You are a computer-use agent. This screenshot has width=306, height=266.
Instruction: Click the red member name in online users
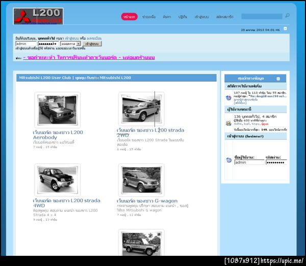(265, 124)
